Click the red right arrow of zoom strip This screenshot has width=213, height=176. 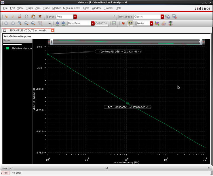click(x=204, y=42)
